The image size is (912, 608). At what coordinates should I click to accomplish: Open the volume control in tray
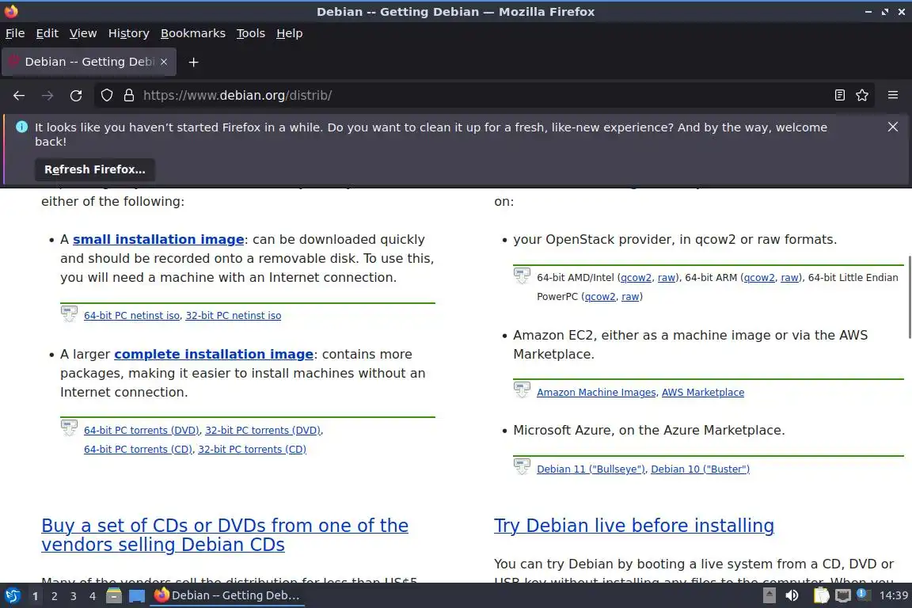(x=792, y=595)
